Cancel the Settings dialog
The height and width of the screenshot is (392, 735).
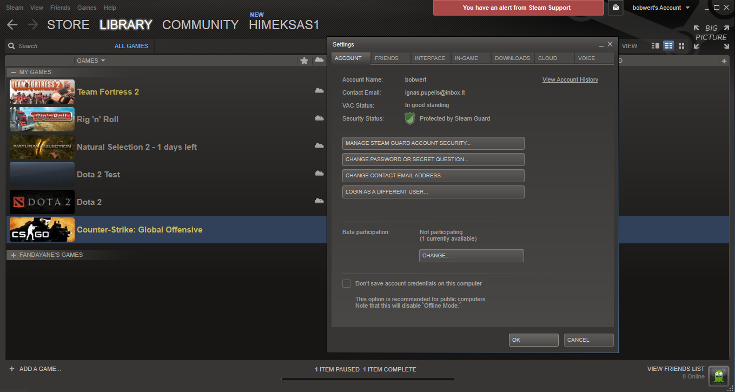coord(589,340)
